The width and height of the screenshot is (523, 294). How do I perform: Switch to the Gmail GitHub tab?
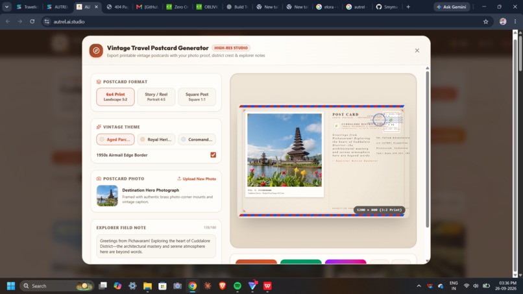pos(147,6)
